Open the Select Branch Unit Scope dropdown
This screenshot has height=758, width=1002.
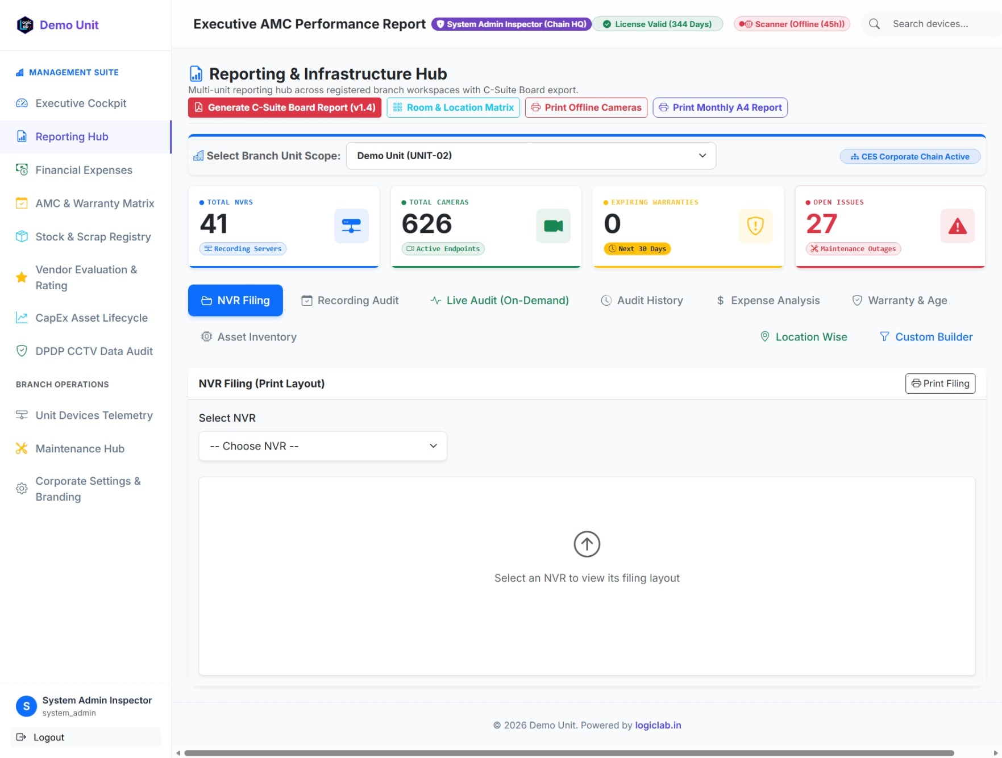pos(531,156)
